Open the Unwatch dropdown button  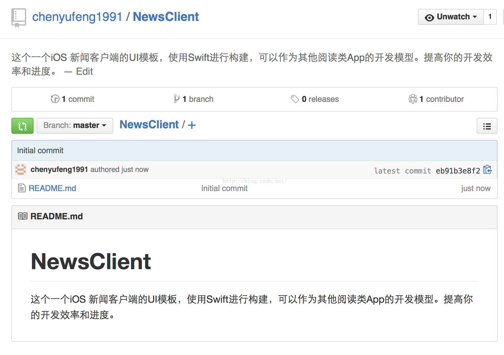(x=451, y=17)
